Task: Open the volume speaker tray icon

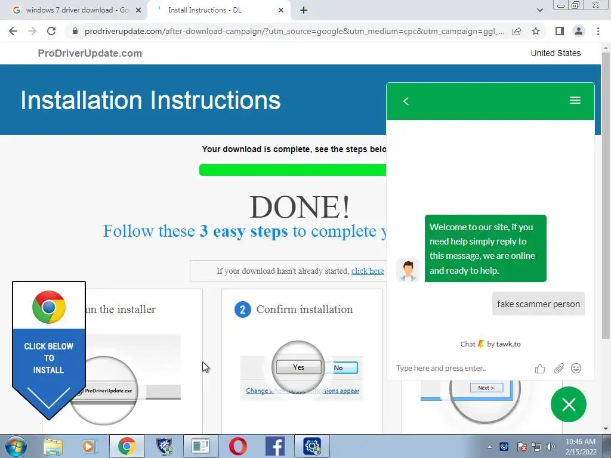Action: [x=551, y=447]
